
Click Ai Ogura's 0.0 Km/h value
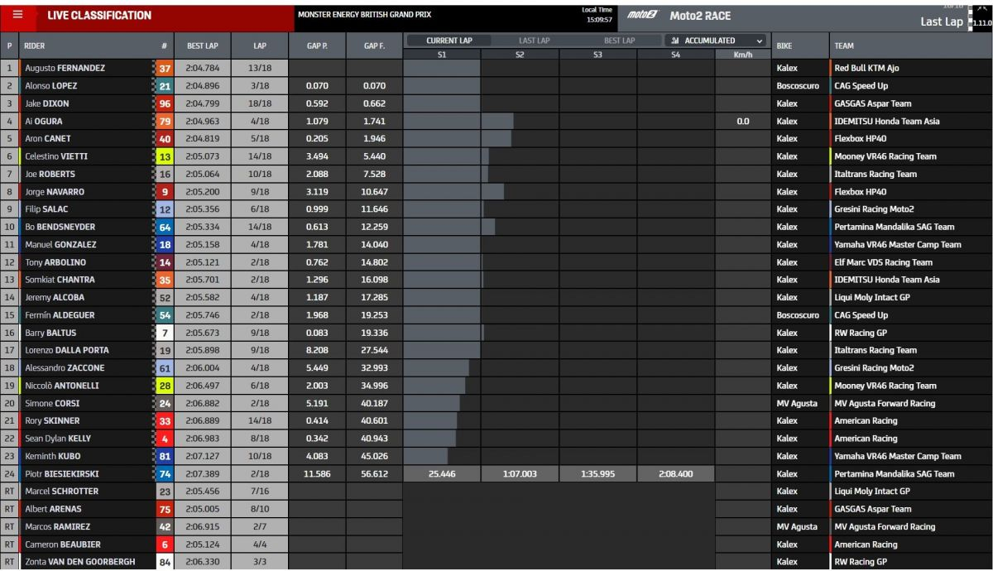(x=743, y=122)
